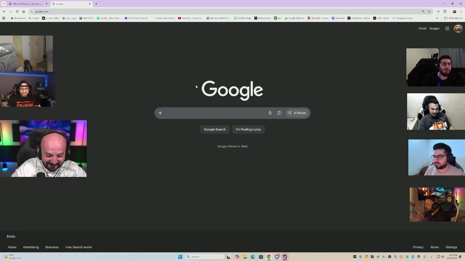Open the Terms footer link
Screen dimensions: 465x261
pos(434,247)
